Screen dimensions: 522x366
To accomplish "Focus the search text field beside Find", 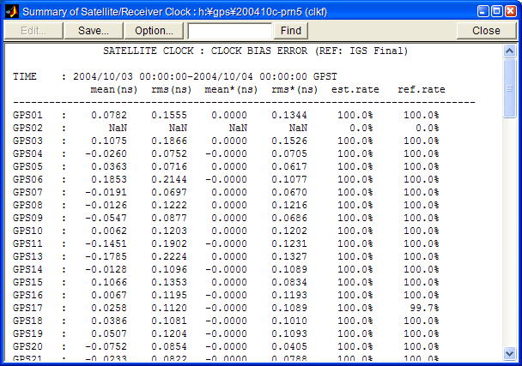I will point(229,30).
